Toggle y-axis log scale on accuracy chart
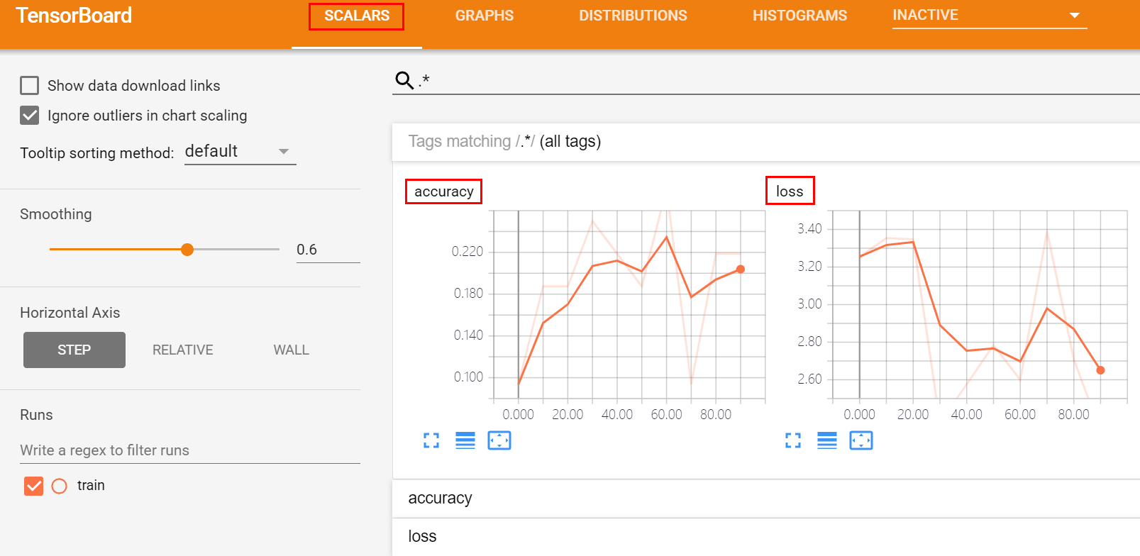 [x=465, y=440]
